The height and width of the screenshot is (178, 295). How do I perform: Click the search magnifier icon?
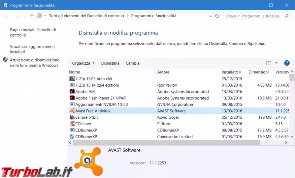tap(286, 16)
